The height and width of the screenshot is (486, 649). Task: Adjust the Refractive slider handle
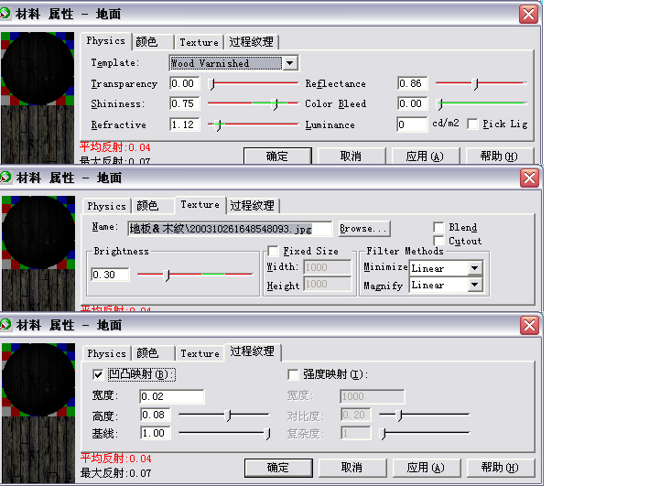220,124
